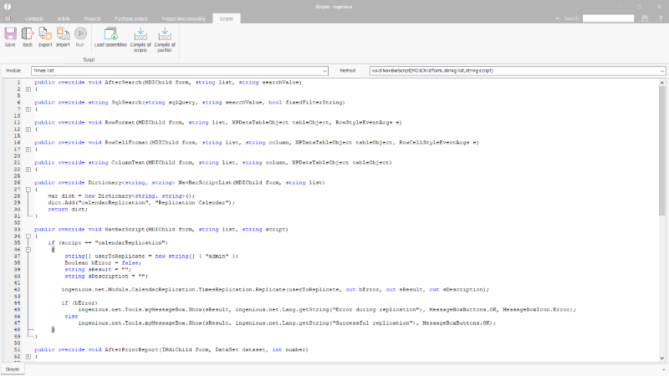Click the ingenious app logo in title bar

pos(8,7)
